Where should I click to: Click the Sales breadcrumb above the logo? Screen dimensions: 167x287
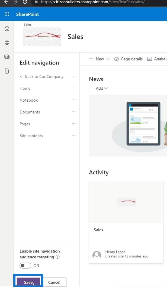coord(27,24)
